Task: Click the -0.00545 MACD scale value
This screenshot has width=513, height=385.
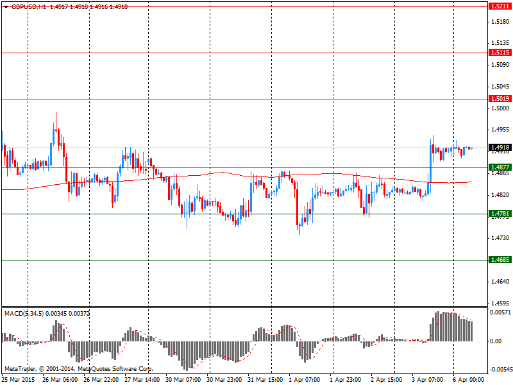Action: click(501, 370)
